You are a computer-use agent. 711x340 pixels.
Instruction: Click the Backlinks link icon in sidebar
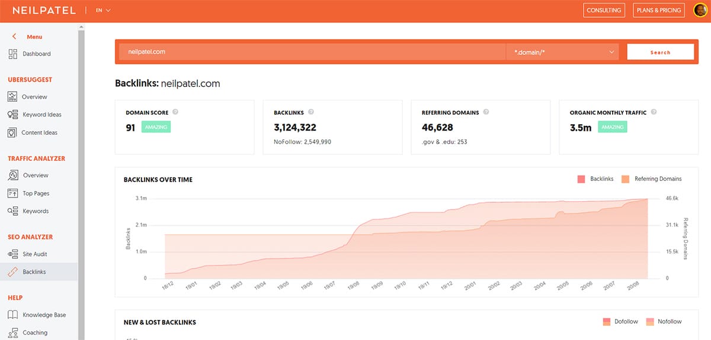point(13,272)
